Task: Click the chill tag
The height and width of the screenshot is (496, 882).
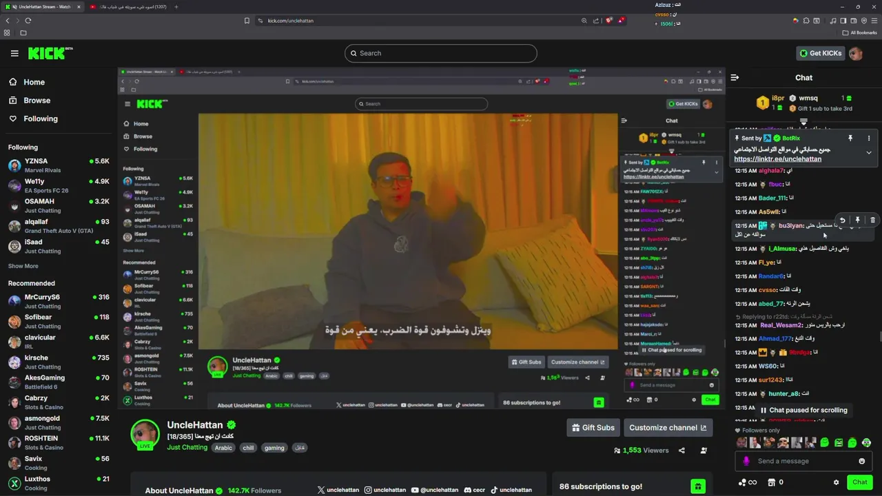Action: click(x=248, y=448)
